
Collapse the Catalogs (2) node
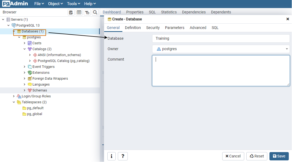(25, 49)
